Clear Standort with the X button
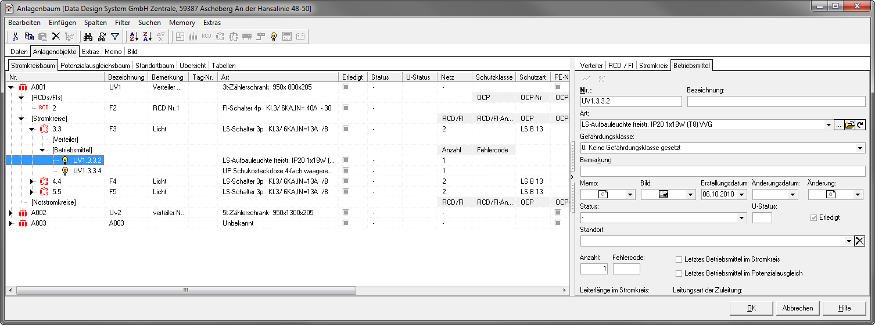The image size is (875, 325). [860, 241]
